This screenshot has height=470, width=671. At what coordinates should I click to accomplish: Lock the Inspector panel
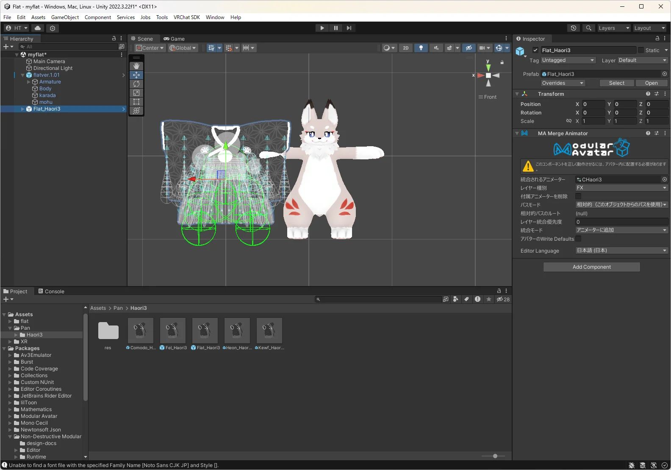pyautogui.click(x=657, y=39)
